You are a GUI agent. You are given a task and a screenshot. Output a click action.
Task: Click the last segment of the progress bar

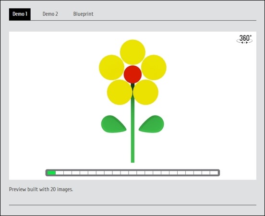[214, 173]
